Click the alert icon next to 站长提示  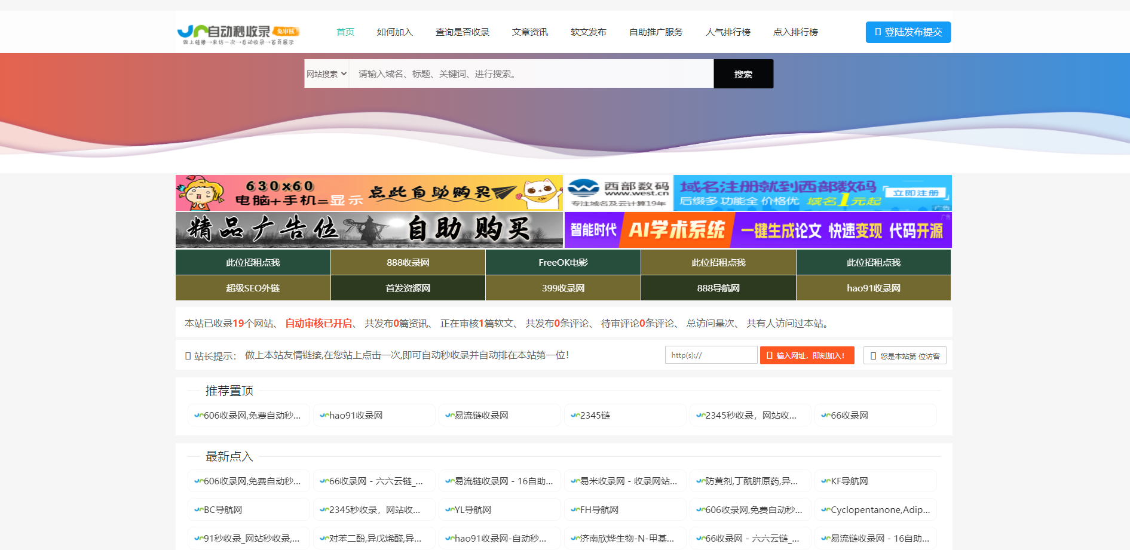click(x=187, y=355)
